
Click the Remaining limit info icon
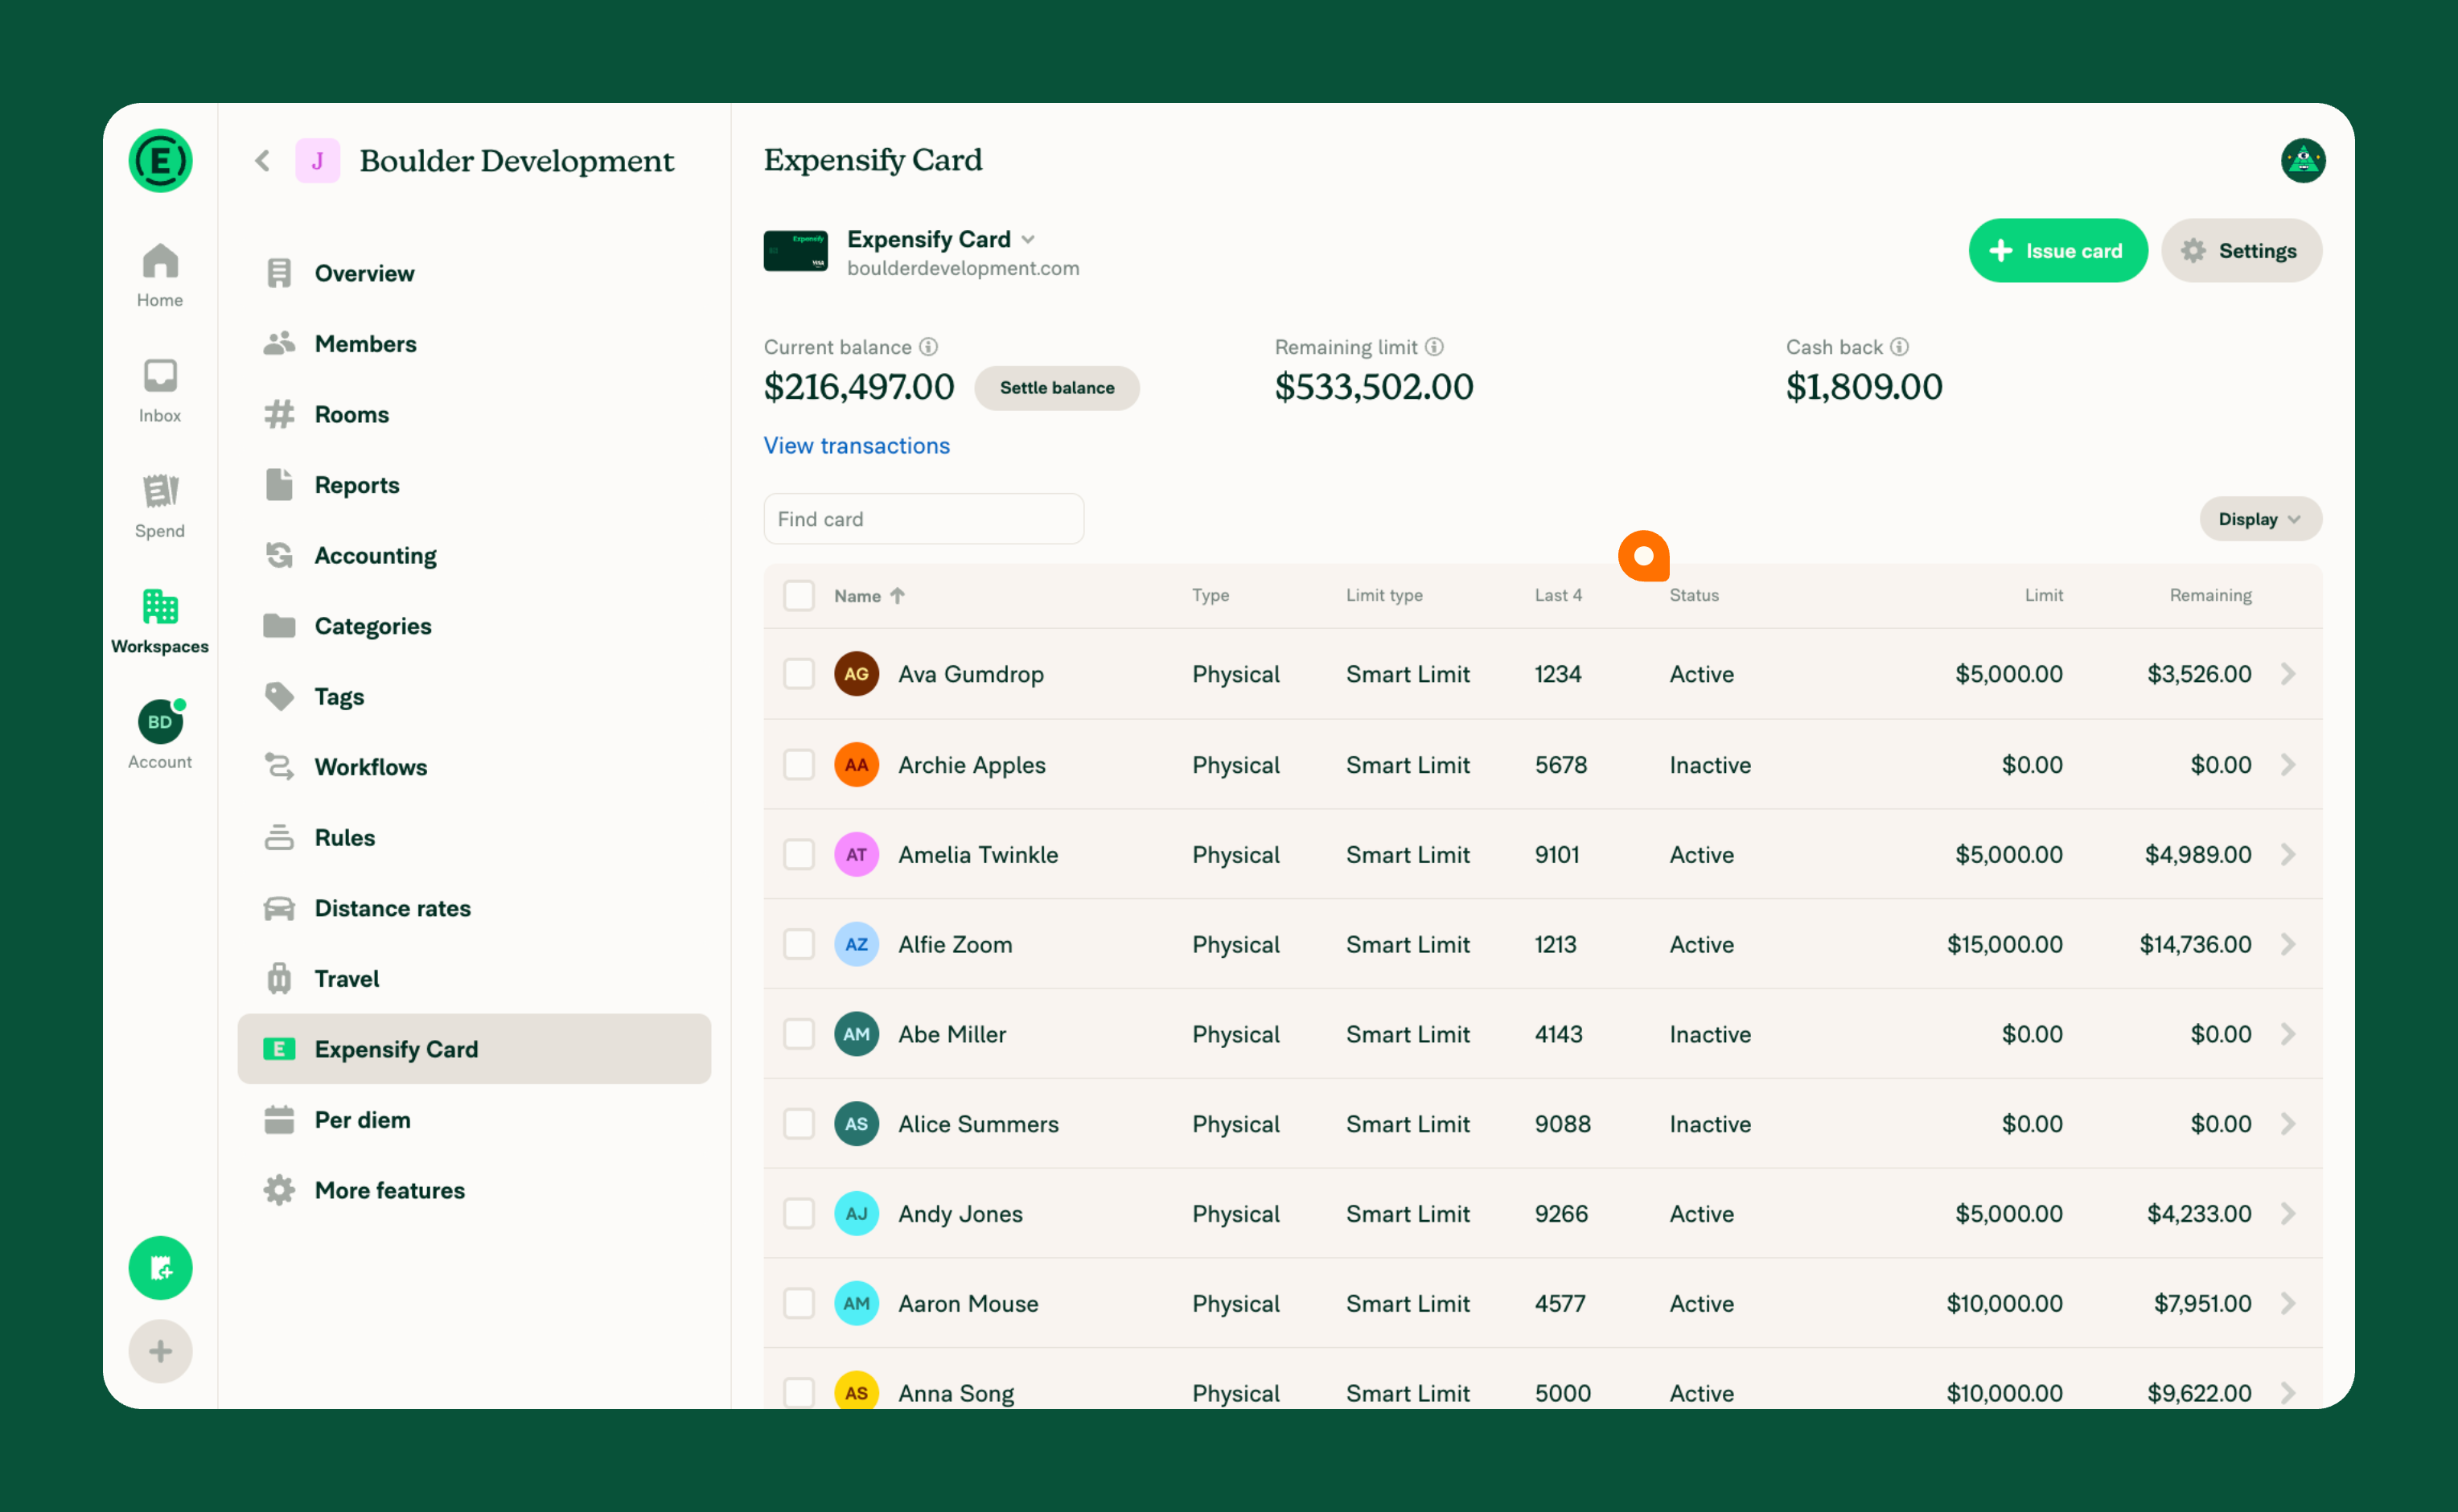(x=1434, y=347)
